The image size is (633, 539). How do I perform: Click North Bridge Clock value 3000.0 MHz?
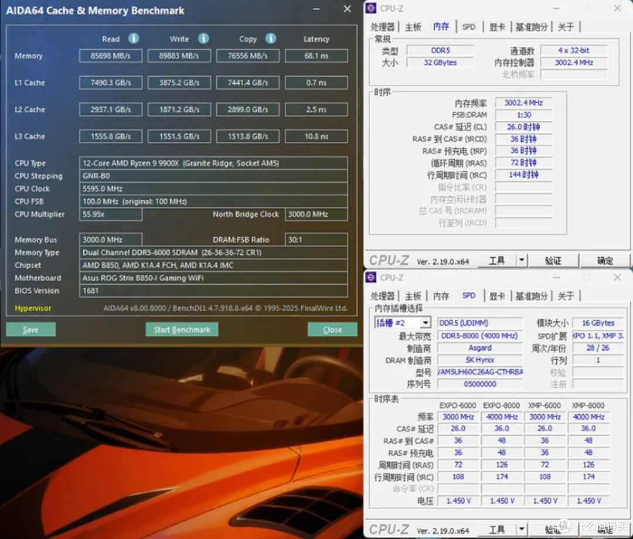coord(316,214)
